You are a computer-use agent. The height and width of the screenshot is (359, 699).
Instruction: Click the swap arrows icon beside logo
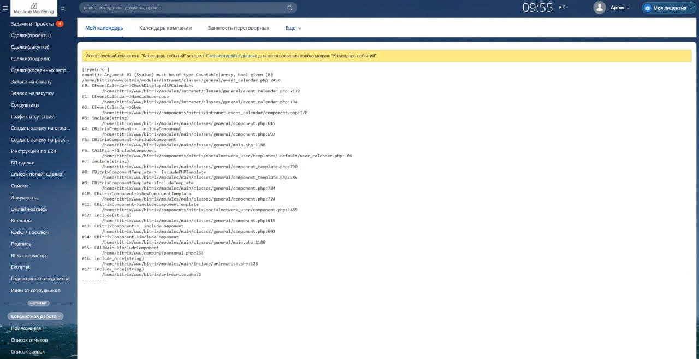62,8
